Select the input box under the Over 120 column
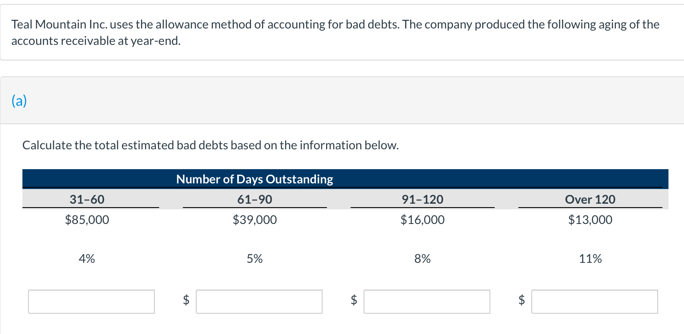This screenshot has width=684, height=334. point(595,302)
